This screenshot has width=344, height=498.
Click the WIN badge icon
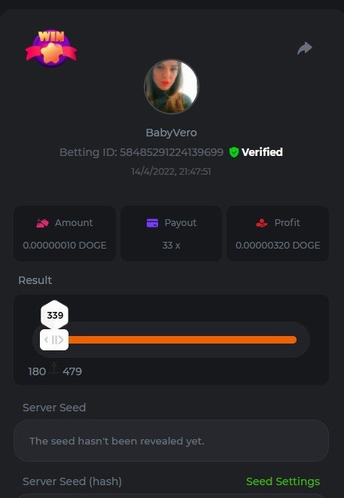click(x=51, y=48)
